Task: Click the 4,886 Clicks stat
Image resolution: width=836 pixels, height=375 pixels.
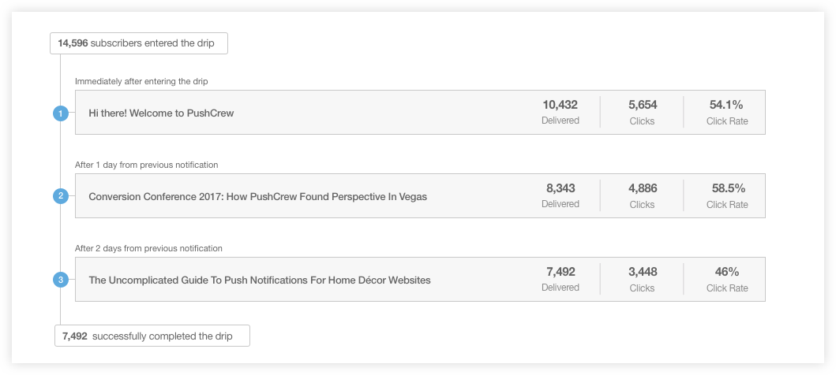Action: [642, 195]
